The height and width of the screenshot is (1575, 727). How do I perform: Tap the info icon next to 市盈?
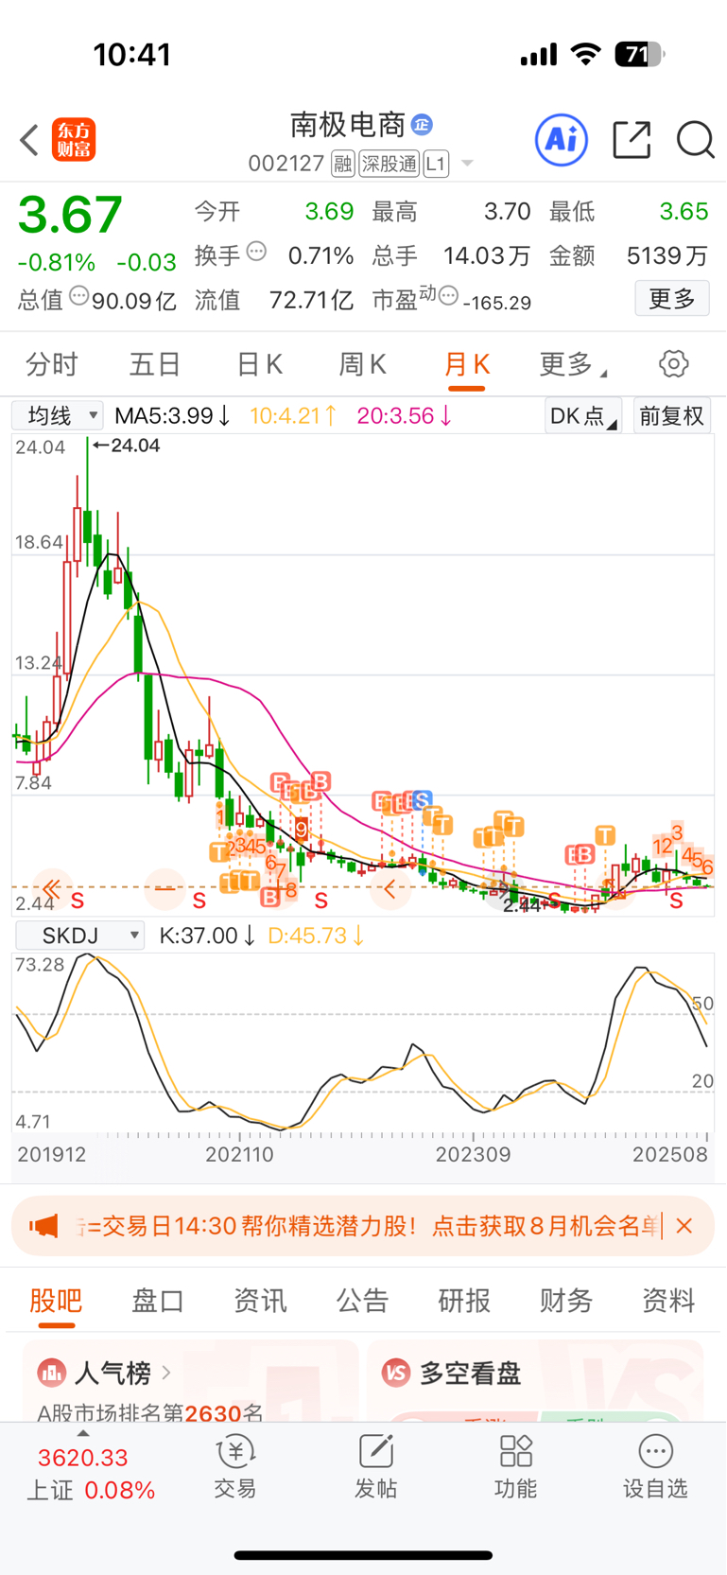(x=448, y=296)
